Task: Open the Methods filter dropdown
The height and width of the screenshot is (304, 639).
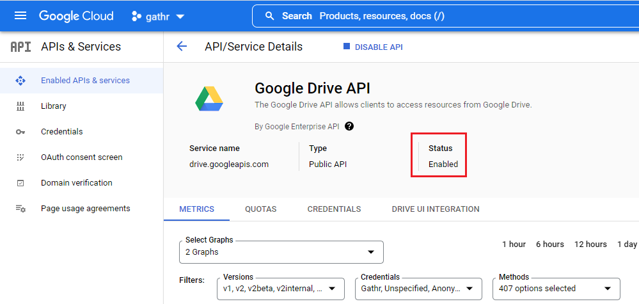Action: (556, 289)
